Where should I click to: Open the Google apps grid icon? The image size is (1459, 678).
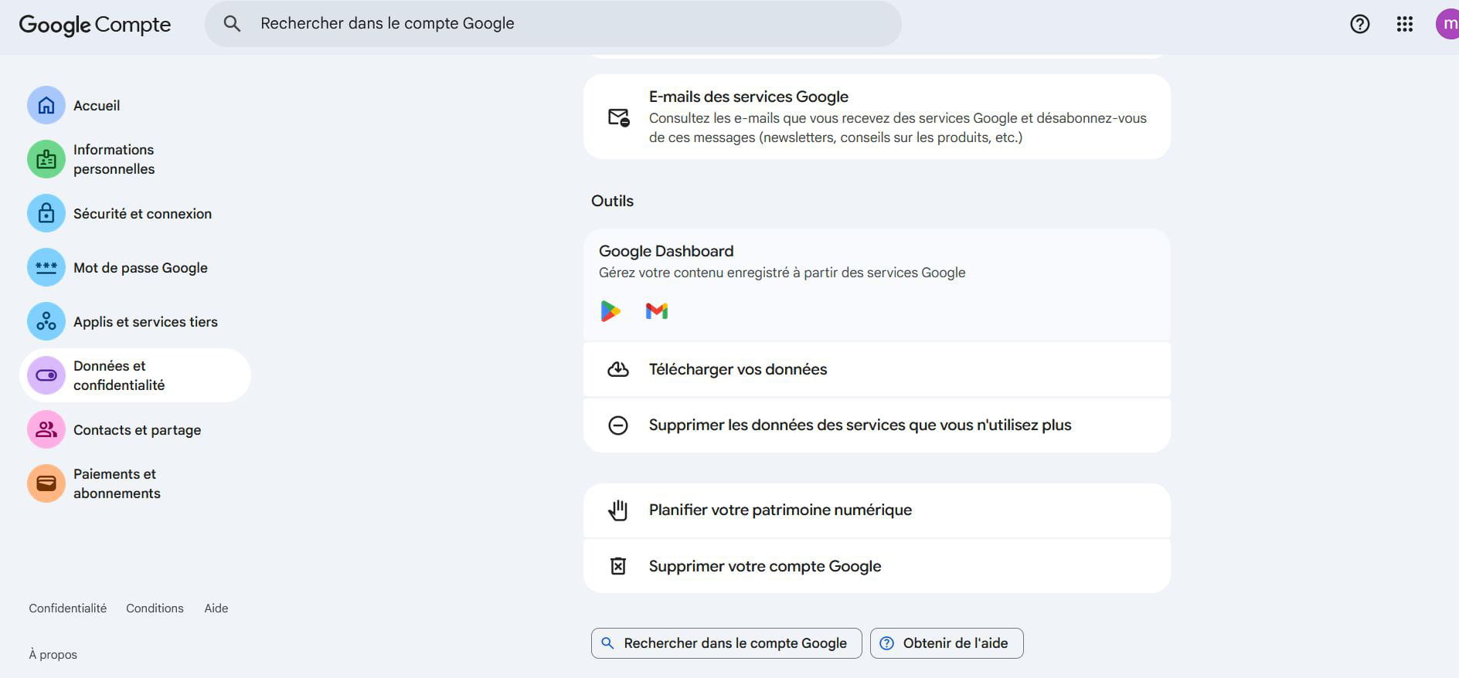click(1404, 24)
